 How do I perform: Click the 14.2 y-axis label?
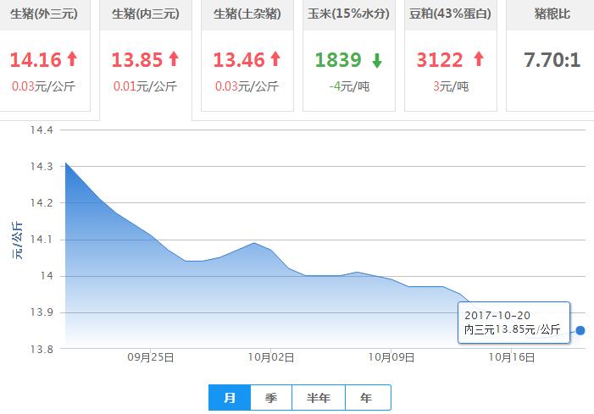[x=42, y=203]
